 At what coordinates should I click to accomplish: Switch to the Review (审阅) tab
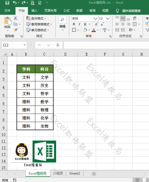click(92, 11)
